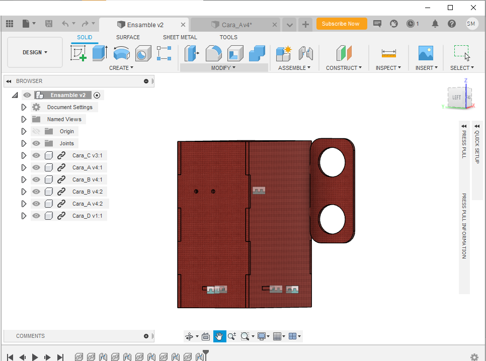Viewport: 486px width, 361px height.
Task: Click the Insert Image icon
Action: coord(426,53)
